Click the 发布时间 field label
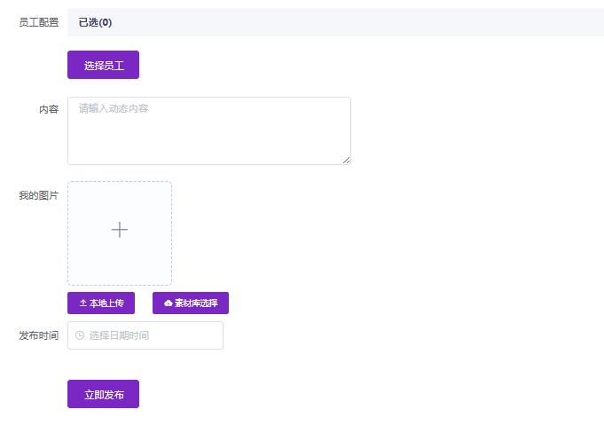 39,335
